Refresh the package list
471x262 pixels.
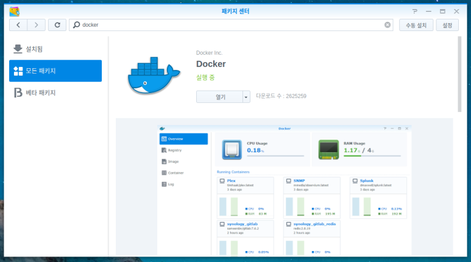[x=57, y=25]
